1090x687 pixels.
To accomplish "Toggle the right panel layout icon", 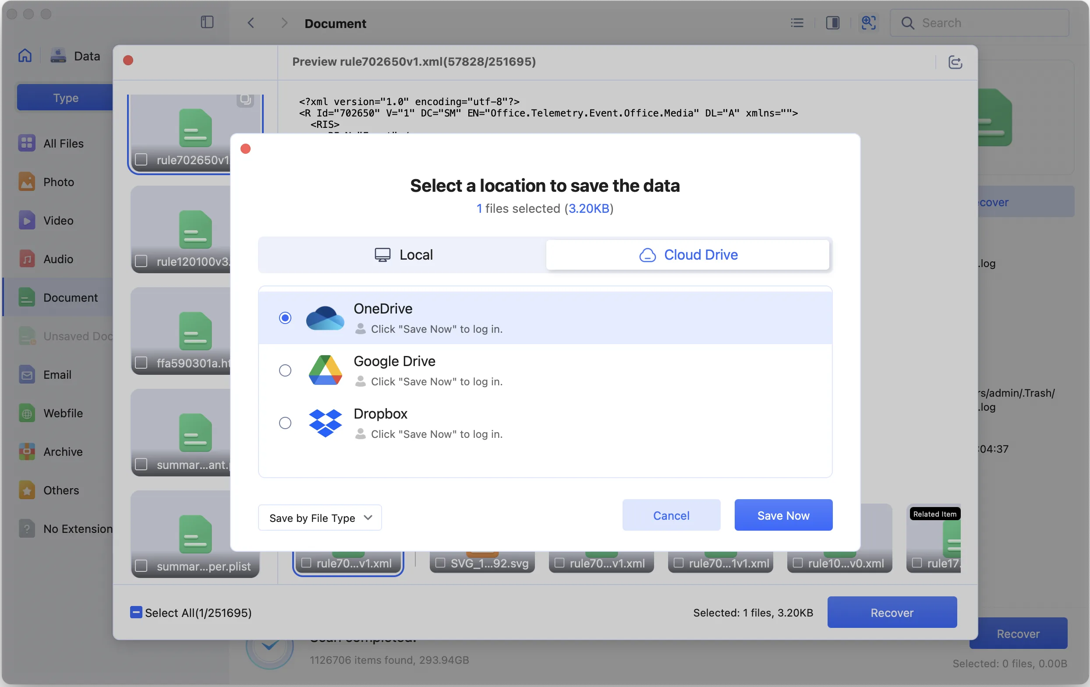I will pyautogui.click(x=833, y=23).
